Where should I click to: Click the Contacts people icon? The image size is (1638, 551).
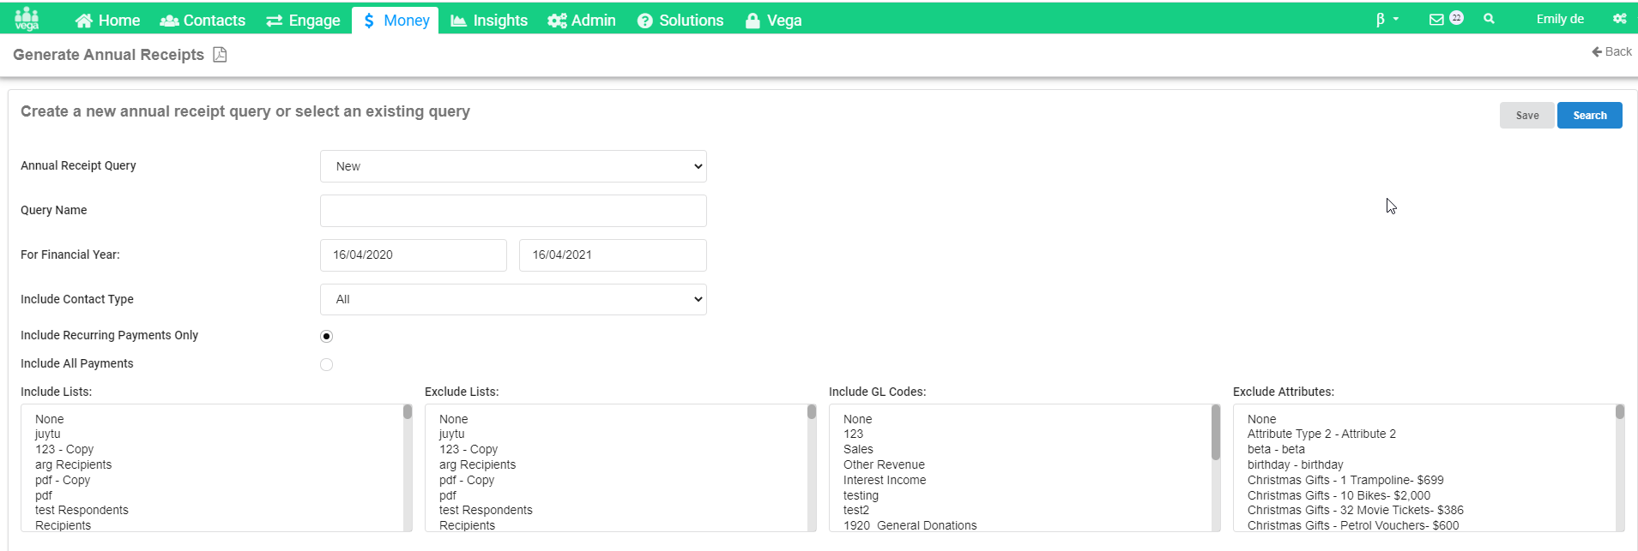[169, 21]
